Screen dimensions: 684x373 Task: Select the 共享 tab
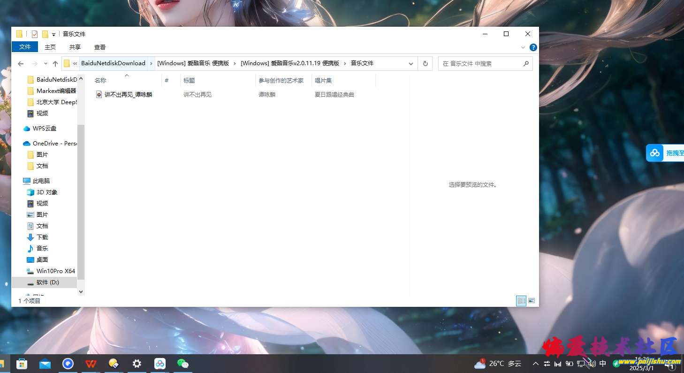pos(75,47)
